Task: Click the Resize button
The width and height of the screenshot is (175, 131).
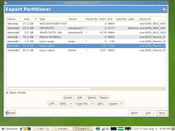Action: click(104, 98)
